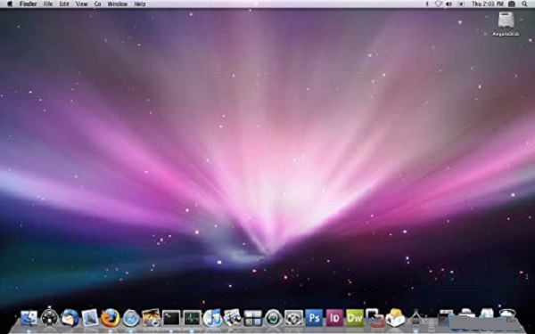Launch iTunes from the Dock

212,318
